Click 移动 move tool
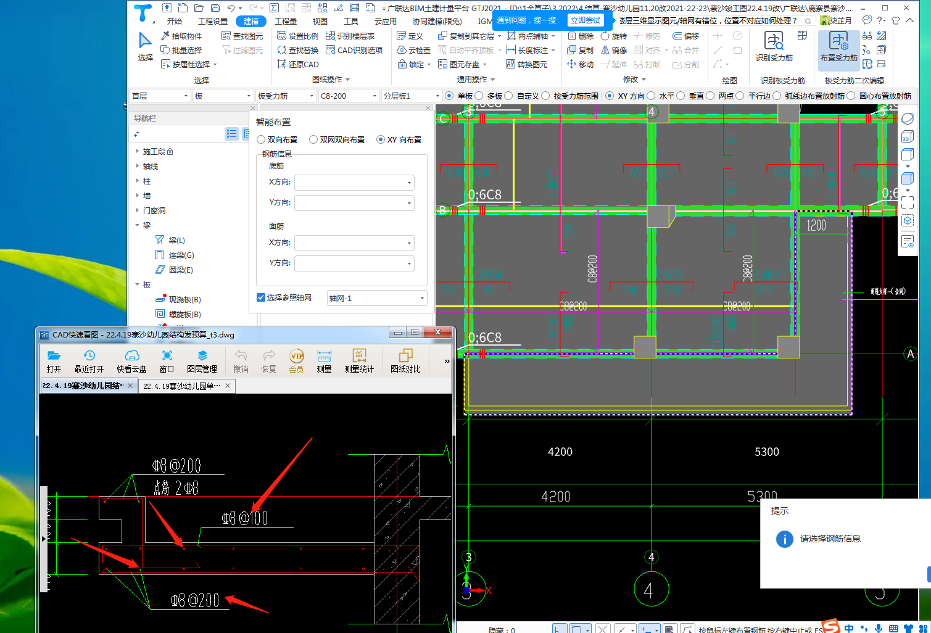The width and height of the screenshot is (931, 633). point(580,64)
